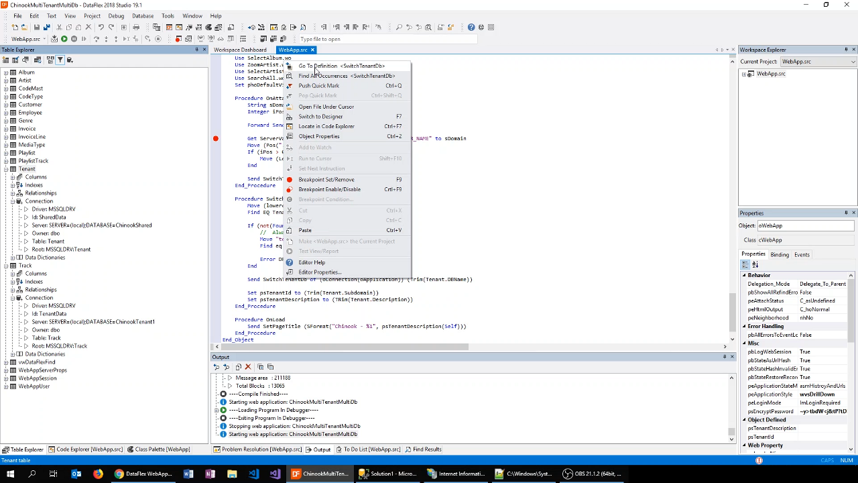858x483 pixels.
Task: Open the Workspace Dashboard tab
Action: pos(240,50)
